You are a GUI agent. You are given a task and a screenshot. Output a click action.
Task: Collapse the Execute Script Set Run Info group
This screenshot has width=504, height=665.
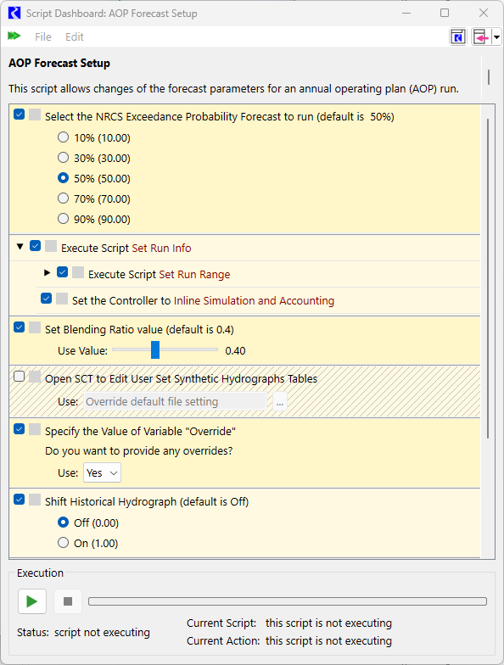(20, 246)
